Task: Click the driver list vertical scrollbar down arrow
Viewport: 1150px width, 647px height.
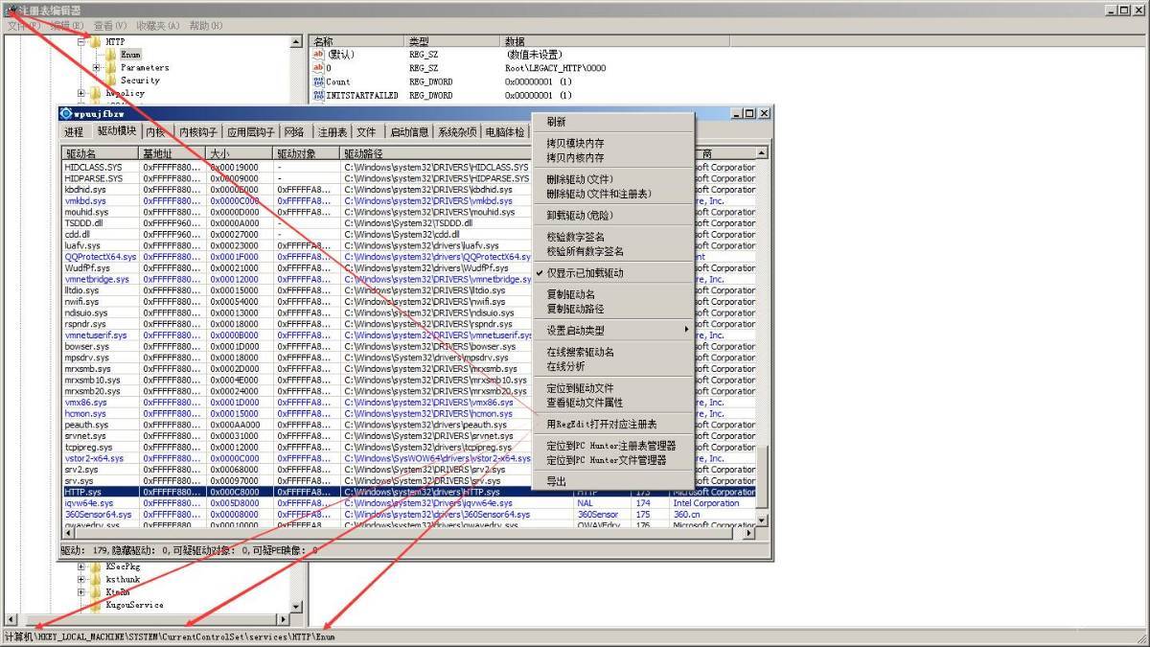Action: 763,520
